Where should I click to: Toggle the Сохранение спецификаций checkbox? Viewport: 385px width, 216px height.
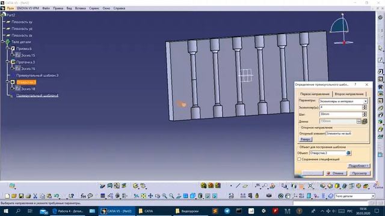click(x=299, y=159)
